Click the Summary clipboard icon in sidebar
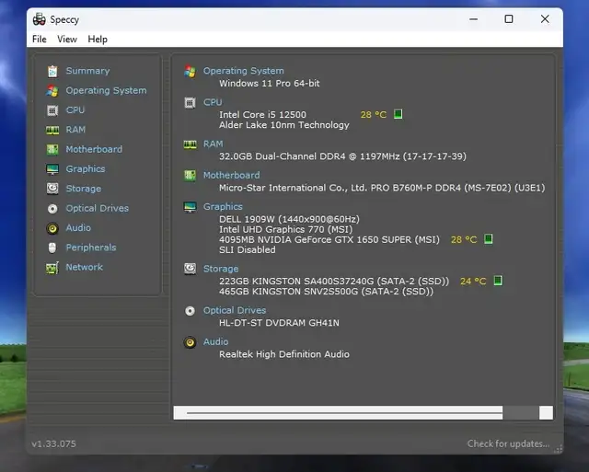The image size is (589, 472). 52,71
